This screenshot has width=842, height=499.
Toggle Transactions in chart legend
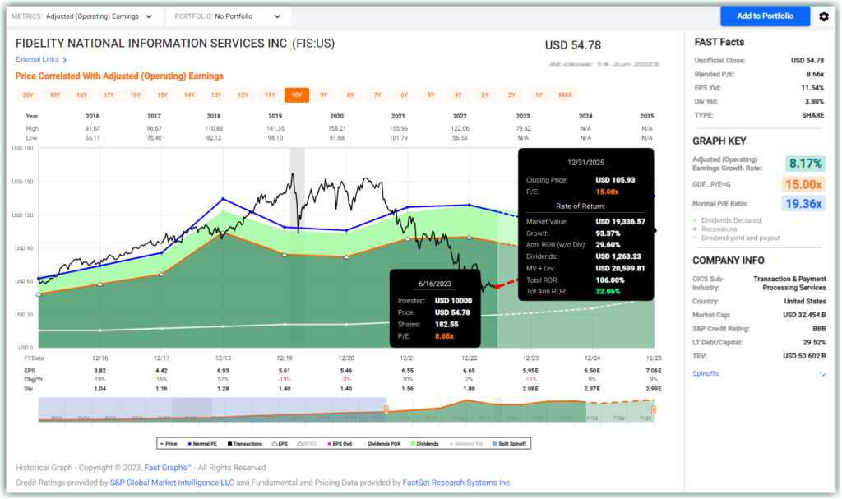(x=245, y=444)
